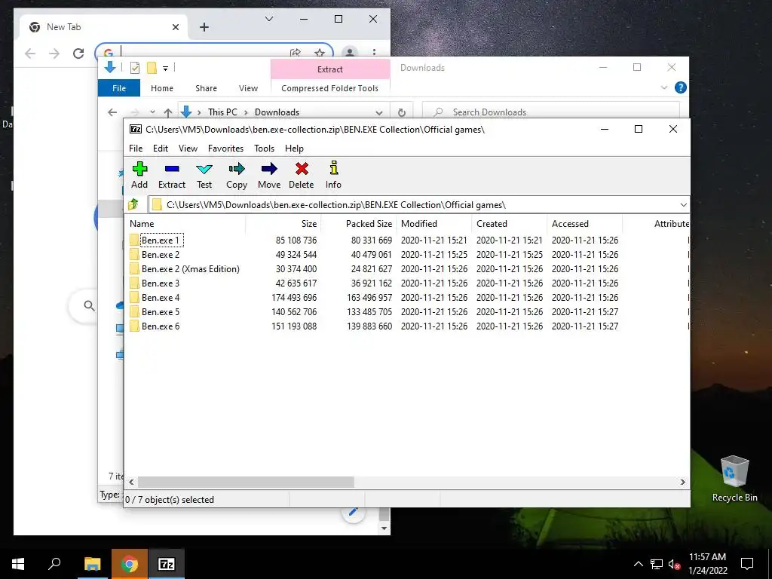772x579 pixels.
Task: Open the Favorites menu in 7-Zip
Action: 225,149
